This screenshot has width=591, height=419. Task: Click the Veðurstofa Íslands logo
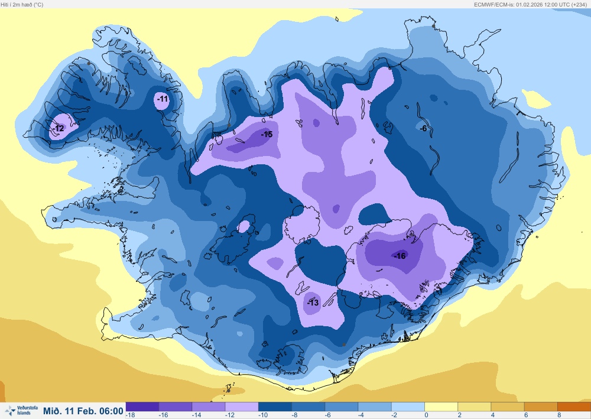tap(21, 410)
